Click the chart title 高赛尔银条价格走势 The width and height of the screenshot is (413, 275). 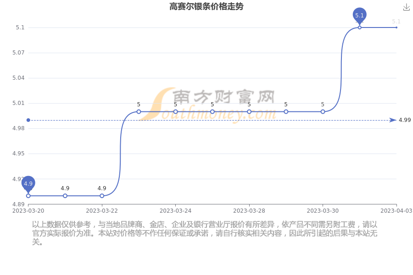[x=206, y=6]
